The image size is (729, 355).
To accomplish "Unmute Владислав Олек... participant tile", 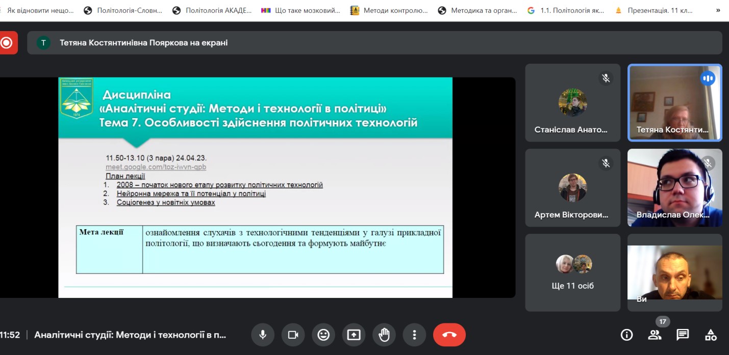I will [x=708, y=163].
